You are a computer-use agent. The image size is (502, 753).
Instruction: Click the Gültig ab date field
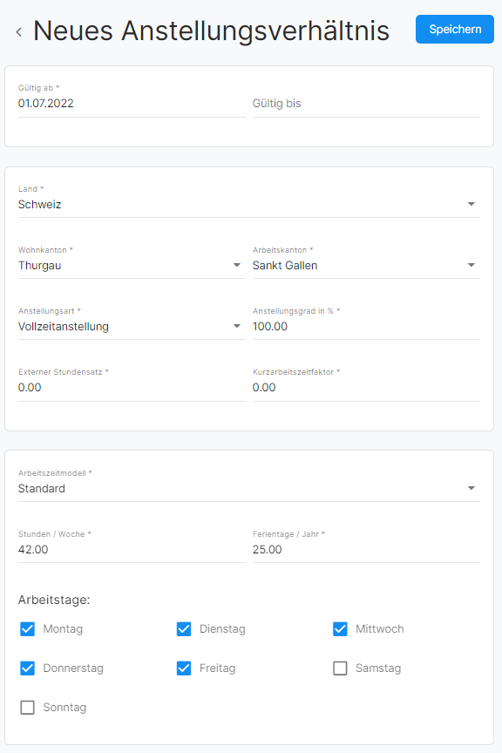[132, 103]
